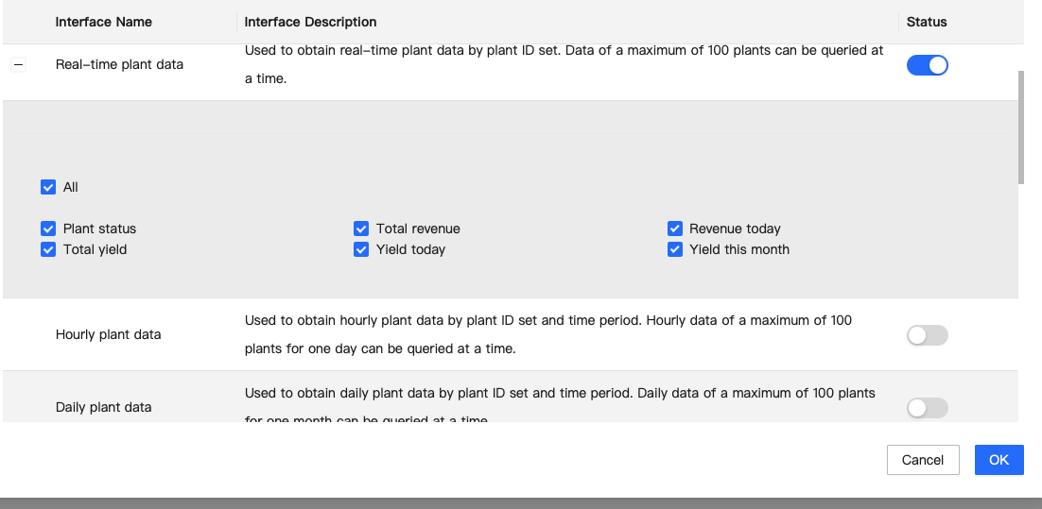
Task: Click the Cancel button
Action: pos(922,460)
